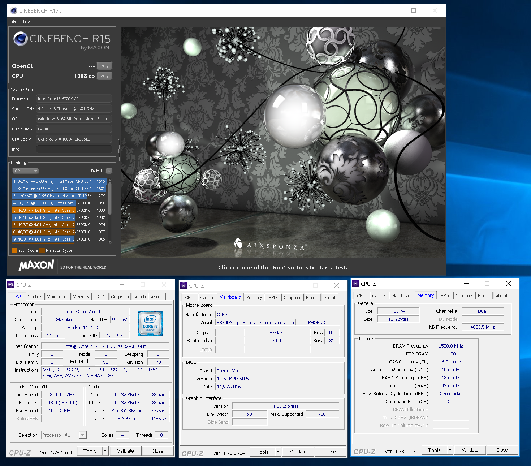The image size is (531, 466).
Task: Click Validate in left CPU-Z window
Action: click(126, 451)
